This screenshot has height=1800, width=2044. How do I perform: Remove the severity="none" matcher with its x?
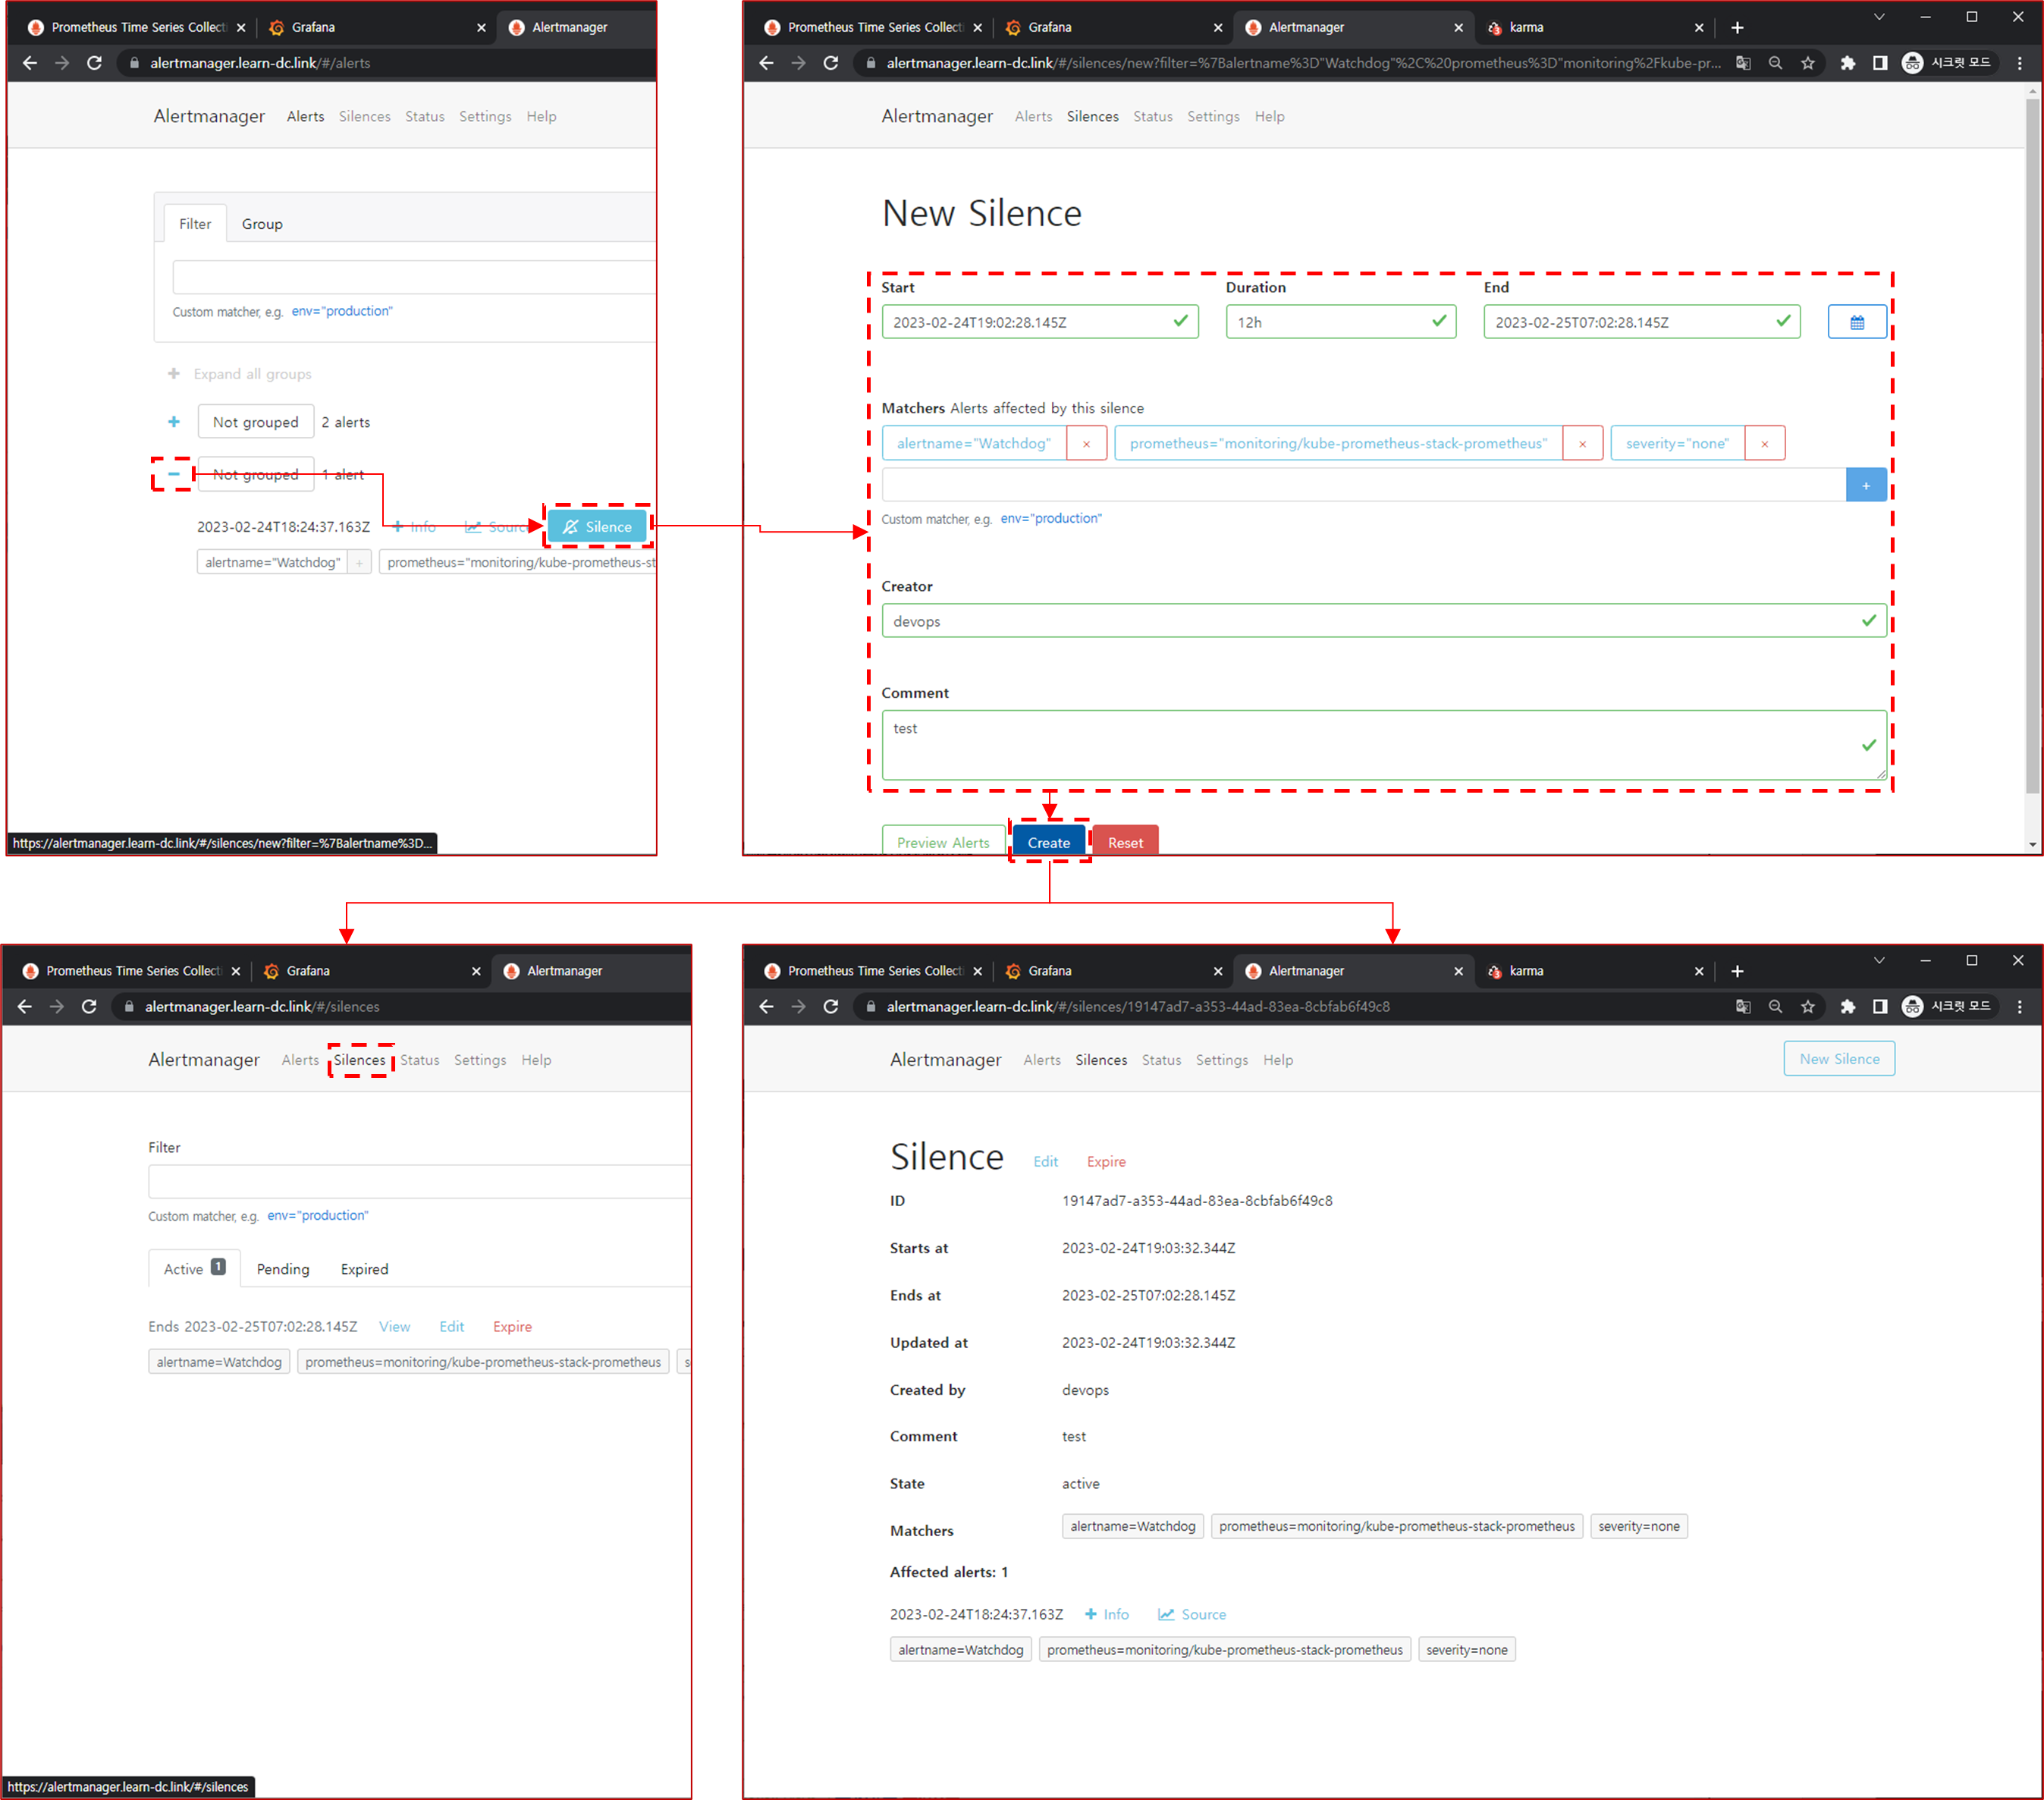click(1764, 443)
